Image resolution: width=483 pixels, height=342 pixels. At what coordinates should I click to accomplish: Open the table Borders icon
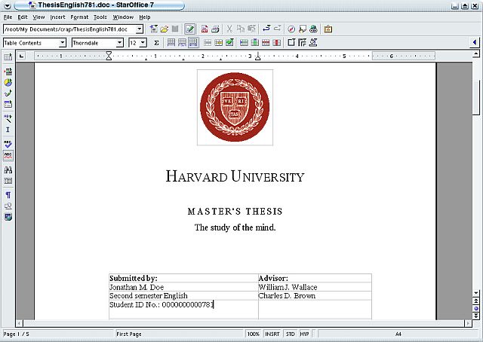point(291,43)
